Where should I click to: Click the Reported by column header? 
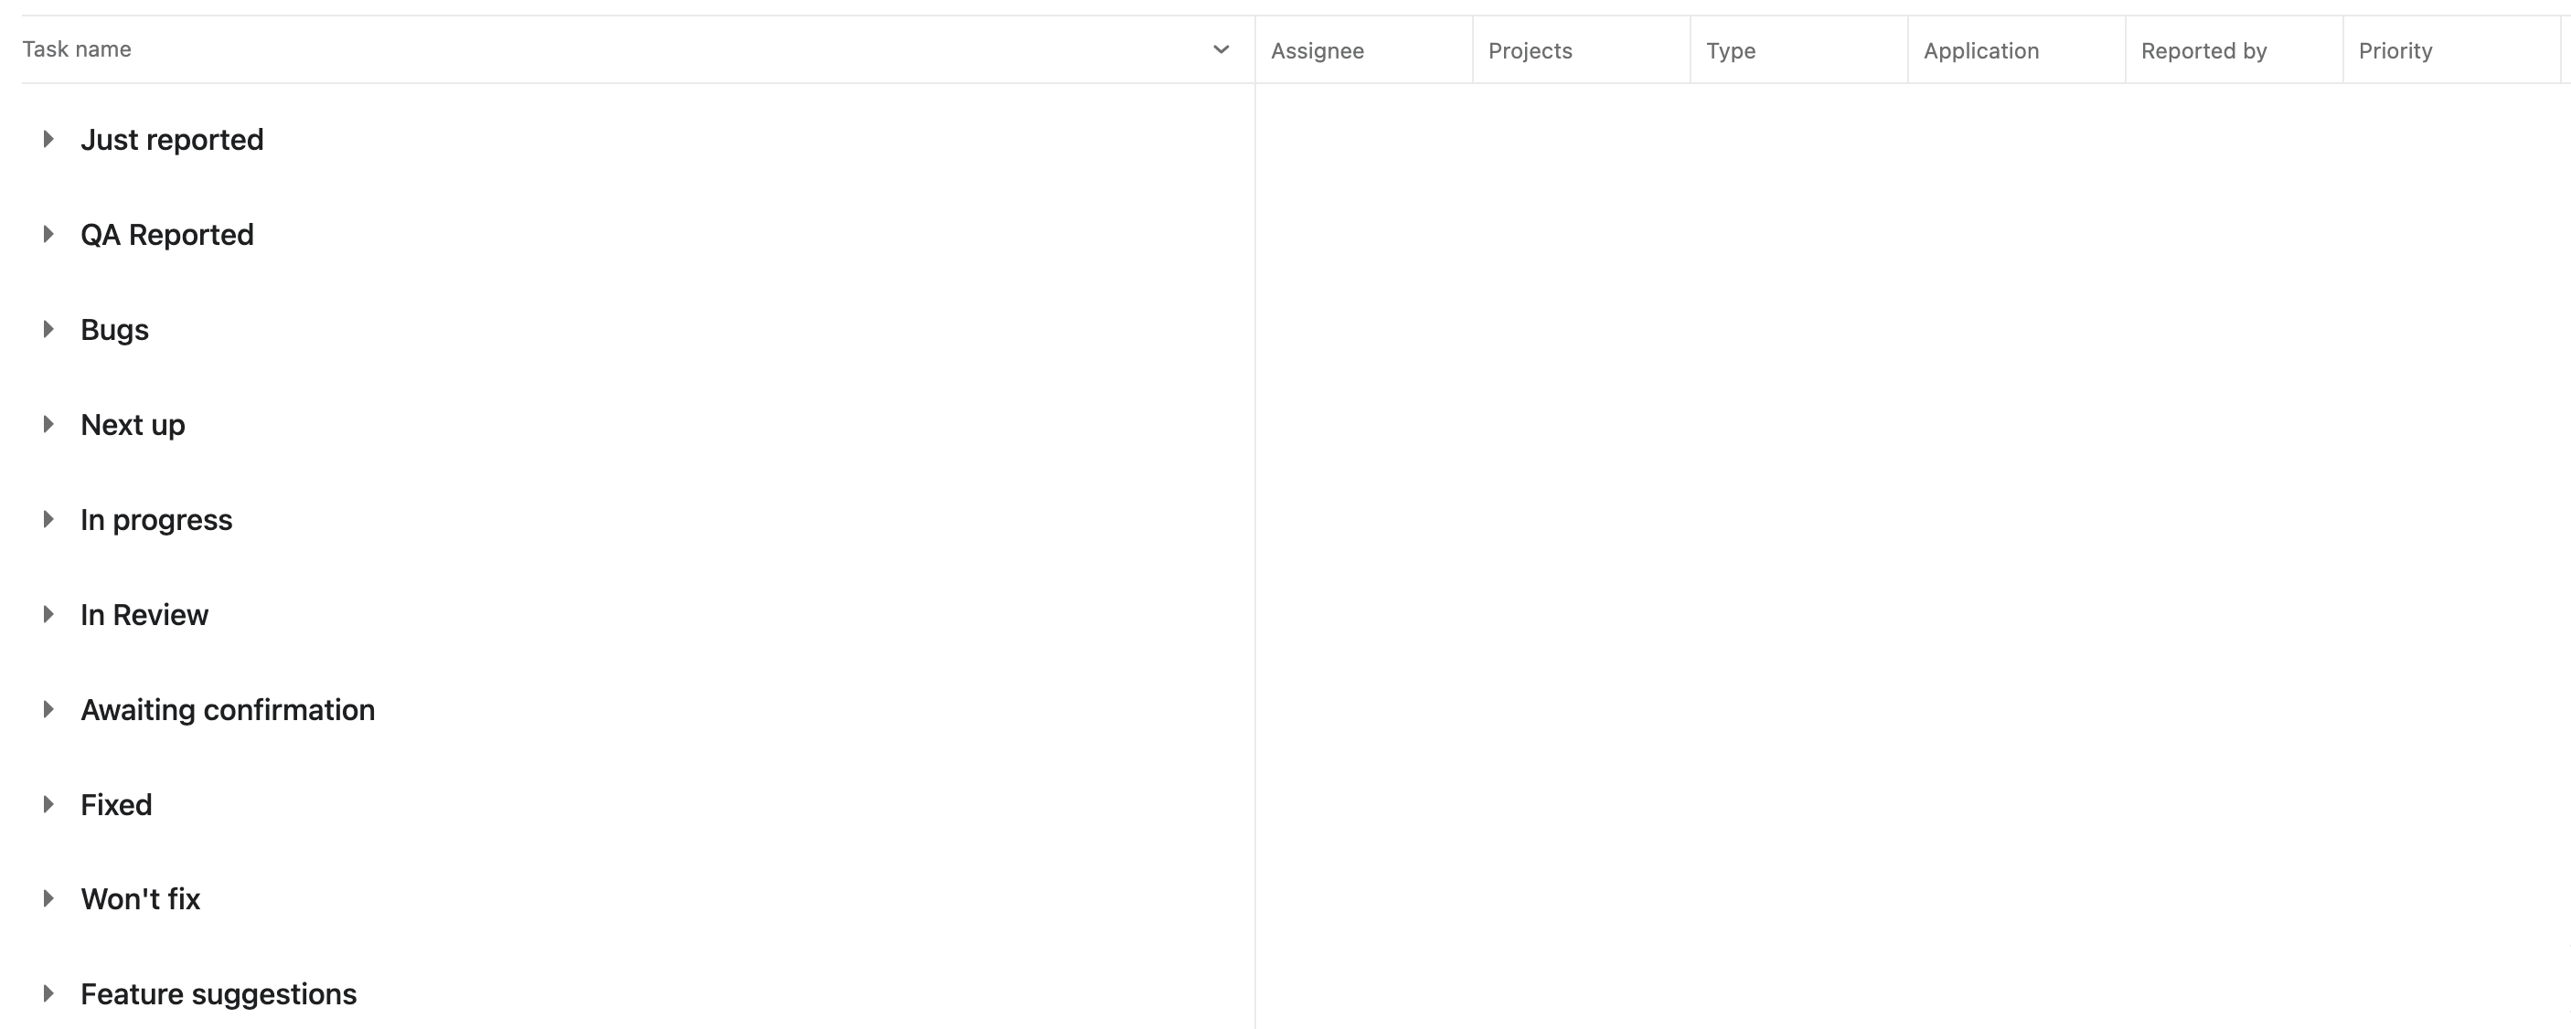[x=2234, y=50]
